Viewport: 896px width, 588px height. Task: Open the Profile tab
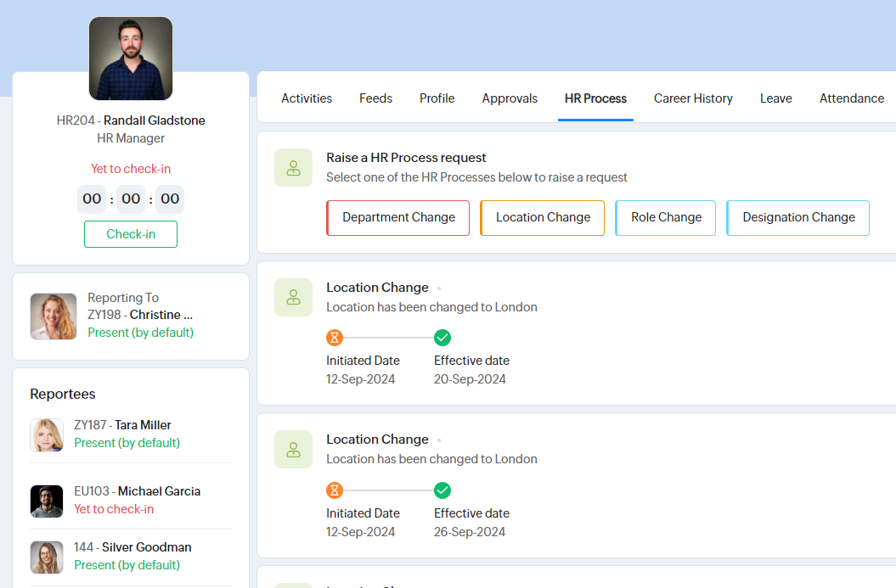[x=437, y=98]
